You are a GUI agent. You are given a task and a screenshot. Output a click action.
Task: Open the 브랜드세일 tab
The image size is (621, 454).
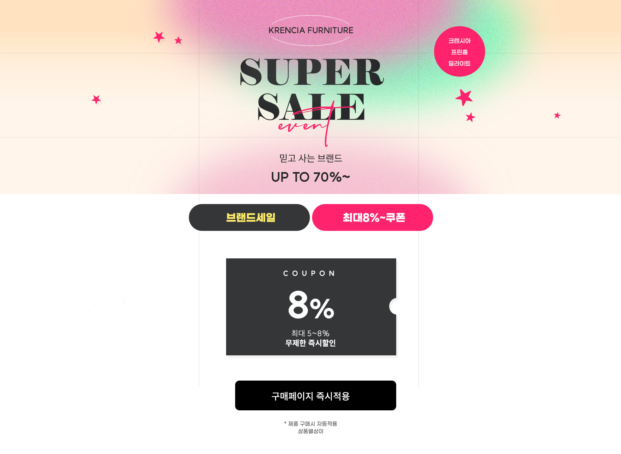pos(249,217)
